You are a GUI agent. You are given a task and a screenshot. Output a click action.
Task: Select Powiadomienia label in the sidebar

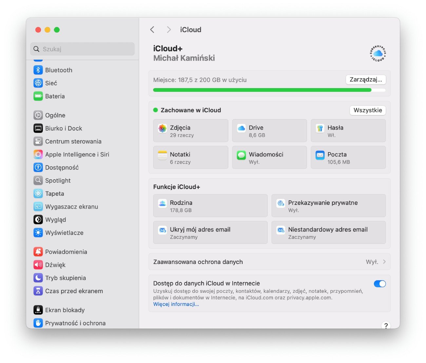[66, 252]
